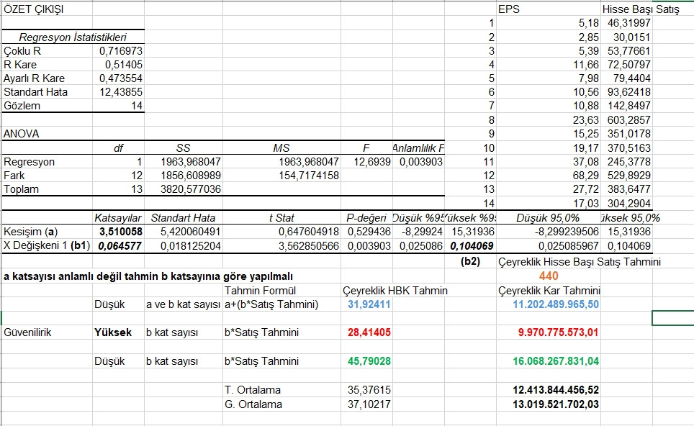Click the Ayarlı R Kare value 0,473554
694x426 pixels.
tap(121, 78)
